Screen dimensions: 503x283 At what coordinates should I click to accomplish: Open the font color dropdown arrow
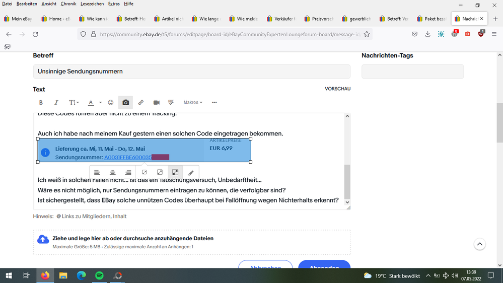pyautogui.click(x=100, y=103)
